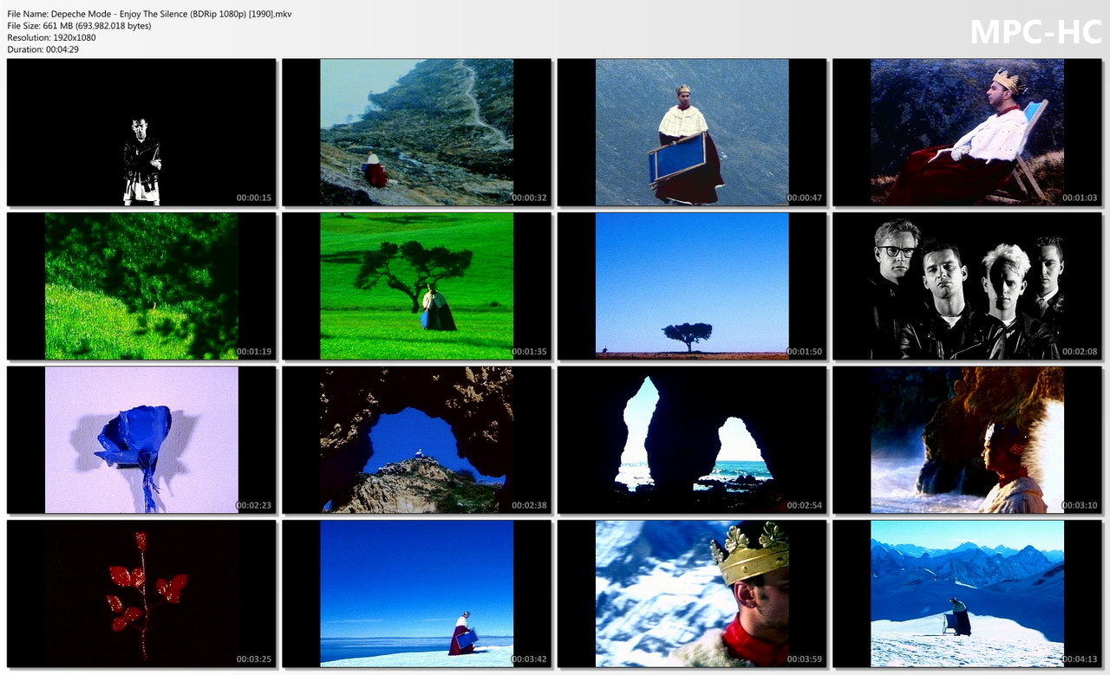Click the rock arch thumbnail at 00:02:38
The image size is (1110, 675).
click(416, 440)
